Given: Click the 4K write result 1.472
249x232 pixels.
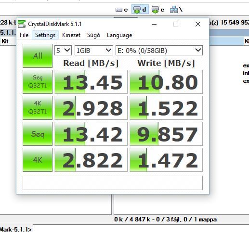Looking at the screenshot, I should tap(166, 160).
